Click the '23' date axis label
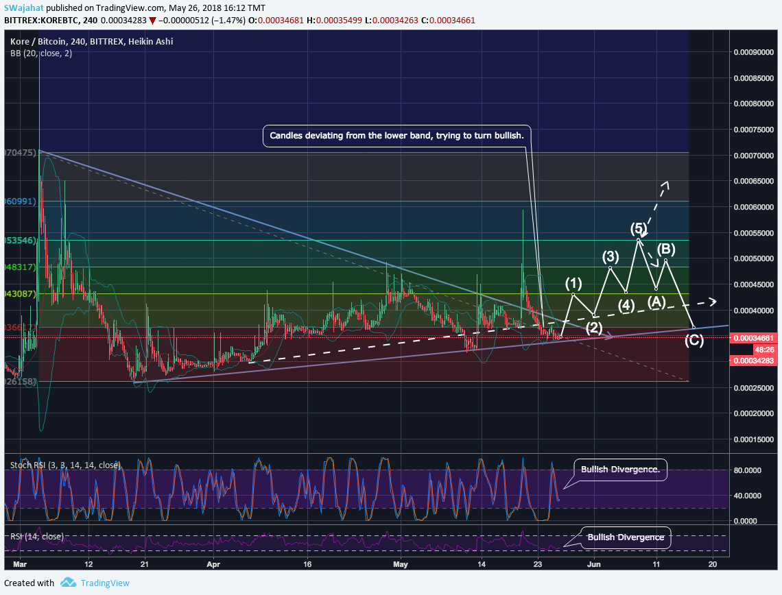The image size is (782, 595). pos(538,564)
